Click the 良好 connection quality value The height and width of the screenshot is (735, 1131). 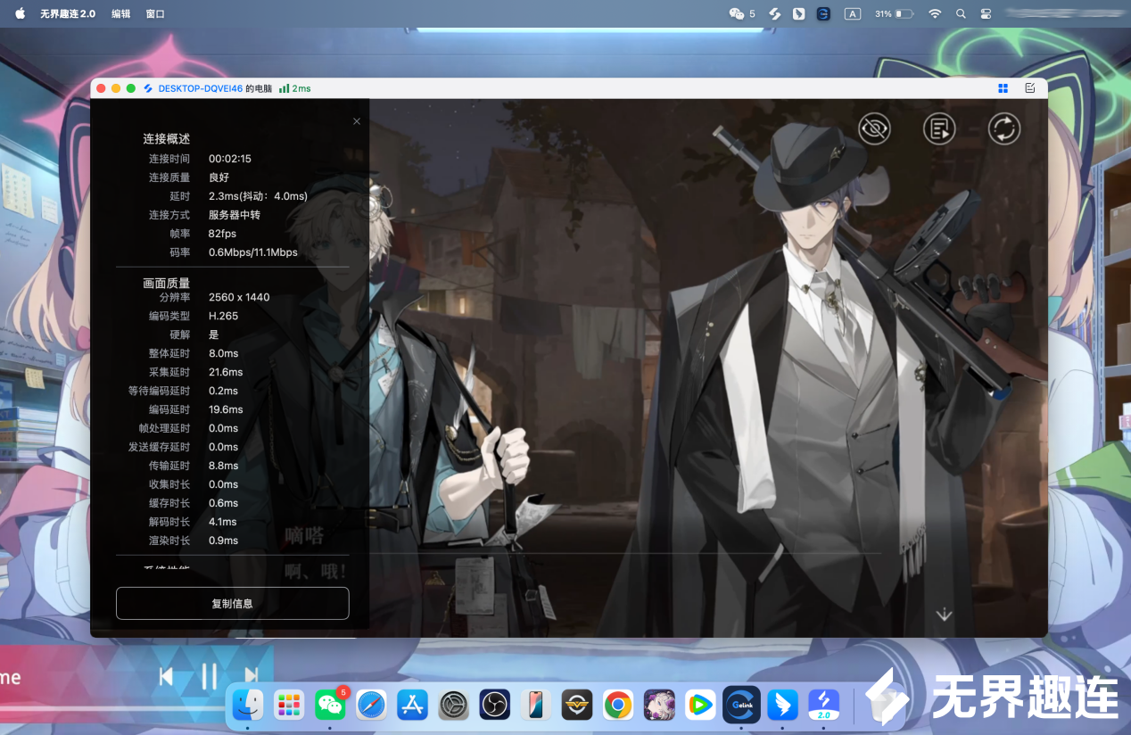click(x=219, y=178)
